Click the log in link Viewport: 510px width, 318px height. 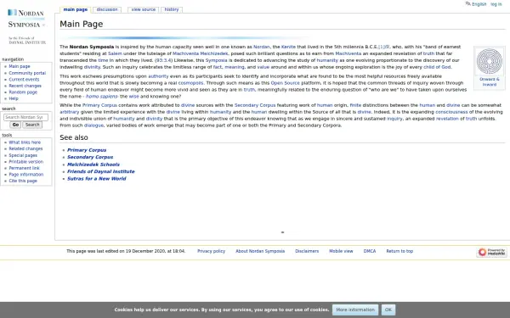(x=496, y=4)
